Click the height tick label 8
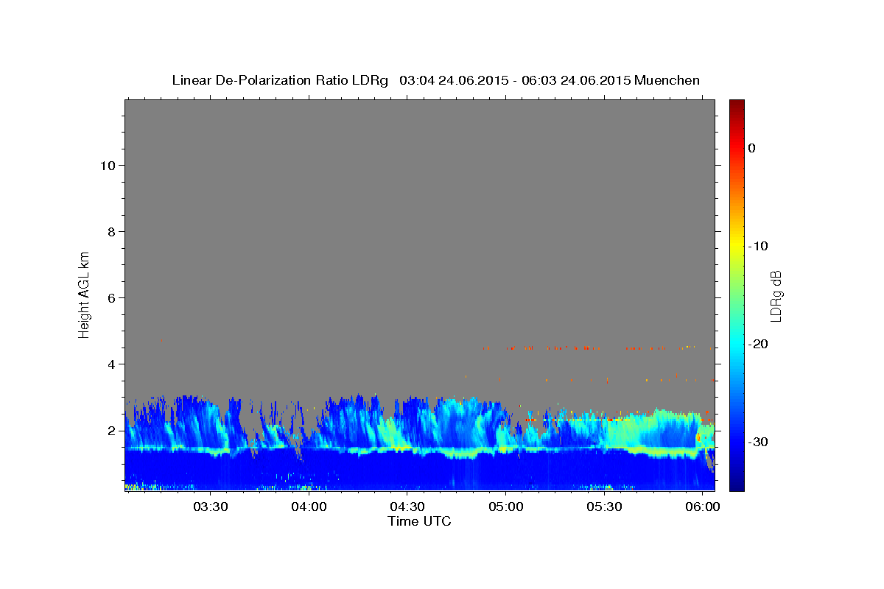 pyautogui.click(x=112, y=232)
